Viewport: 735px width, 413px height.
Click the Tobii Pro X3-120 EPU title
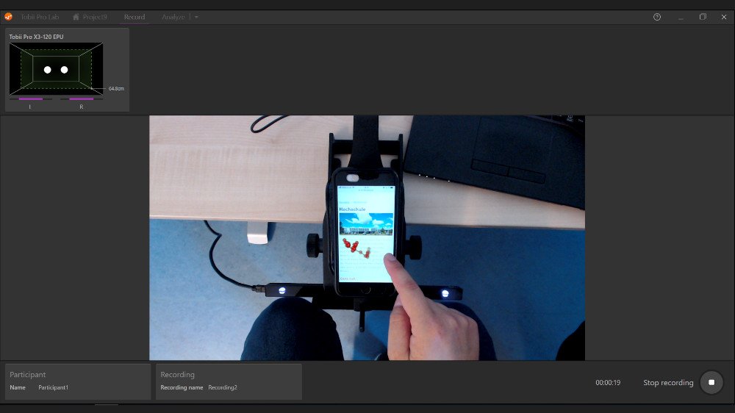click(36, 37)
